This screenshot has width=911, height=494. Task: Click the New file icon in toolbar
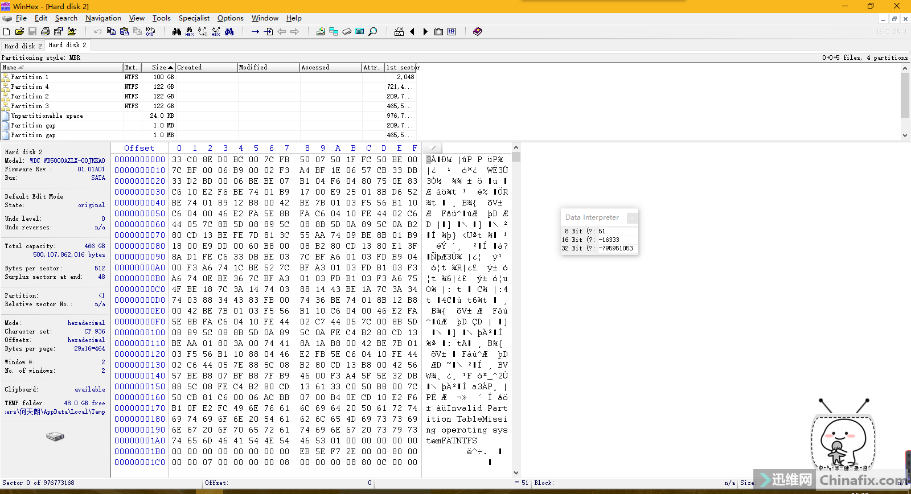click(x=7, y=32)
